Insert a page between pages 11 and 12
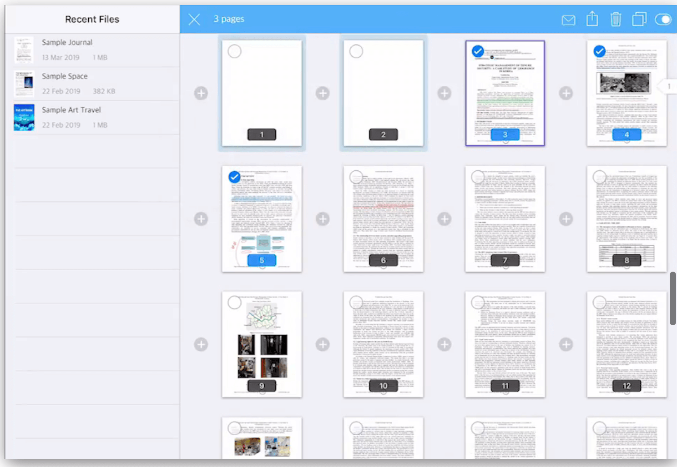677x467 pixels. [566, 344]
